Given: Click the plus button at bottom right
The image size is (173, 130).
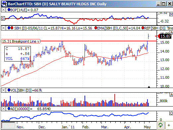Looking at the screenshot, I should point(169,125).
